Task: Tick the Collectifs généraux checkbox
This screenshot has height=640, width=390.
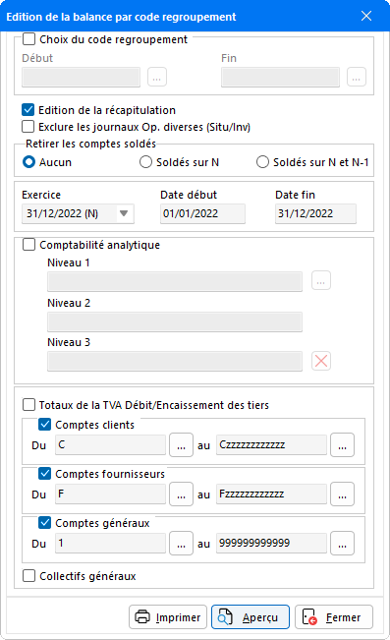Action: (28, 576)
